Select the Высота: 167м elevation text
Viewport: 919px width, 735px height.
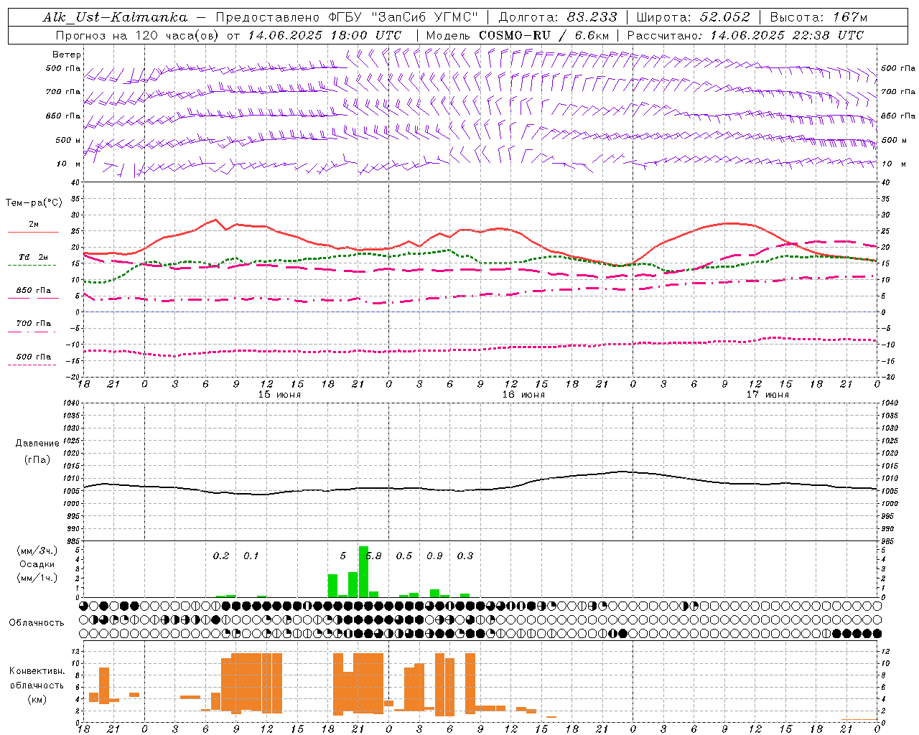tap(818, 17)
